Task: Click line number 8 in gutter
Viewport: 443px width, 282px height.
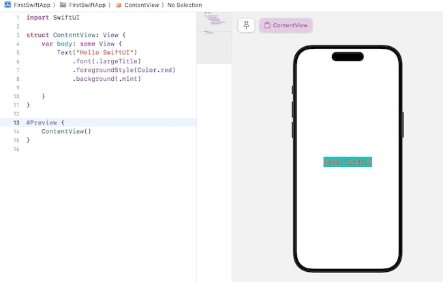Action: point(18,79)
